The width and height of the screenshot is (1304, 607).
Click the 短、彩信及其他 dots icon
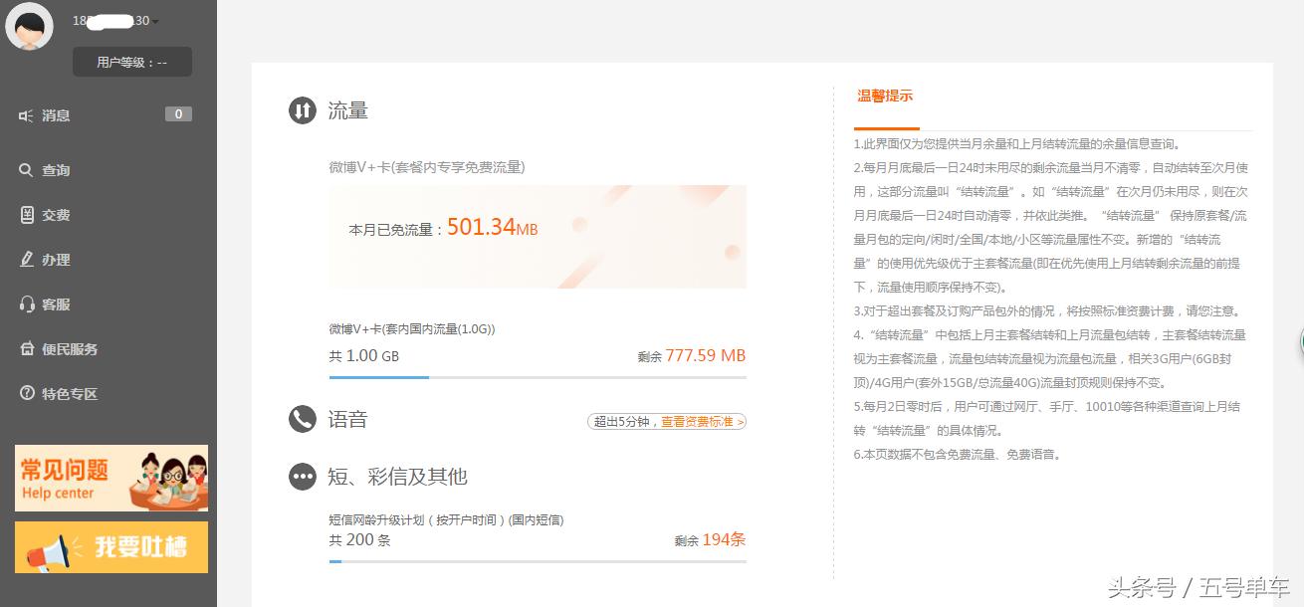[x=302, y=477]
